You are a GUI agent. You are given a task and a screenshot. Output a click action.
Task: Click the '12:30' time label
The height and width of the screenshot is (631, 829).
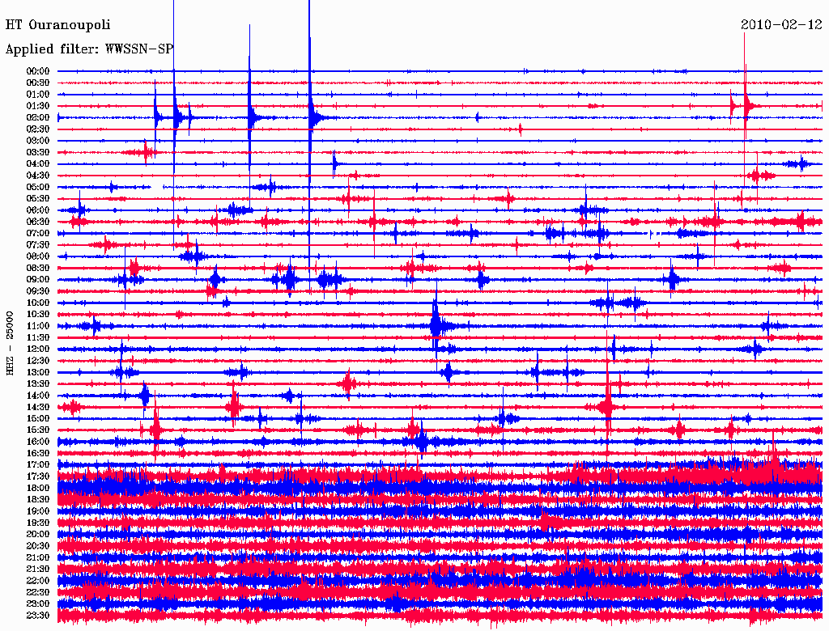tap(37, 361)
